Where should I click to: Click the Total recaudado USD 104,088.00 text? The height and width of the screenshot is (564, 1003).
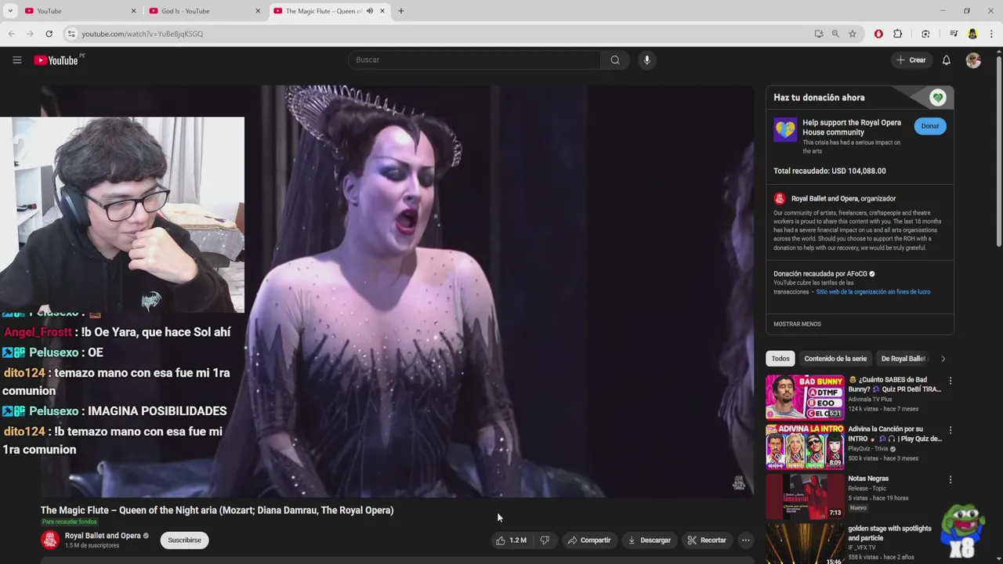point(830,171)
